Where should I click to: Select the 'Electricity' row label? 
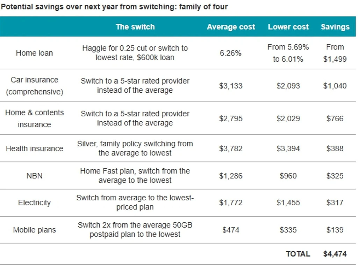[x=35, y=202]
